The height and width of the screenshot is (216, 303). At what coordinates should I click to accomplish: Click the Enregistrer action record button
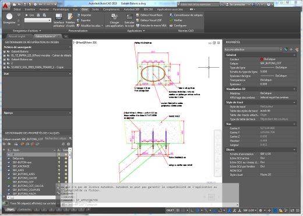pos(9,19)
